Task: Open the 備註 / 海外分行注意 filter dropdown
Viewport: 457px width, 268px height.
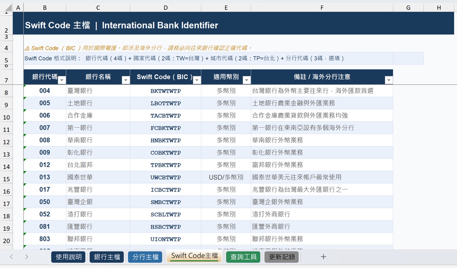Action: coord(388,80)
